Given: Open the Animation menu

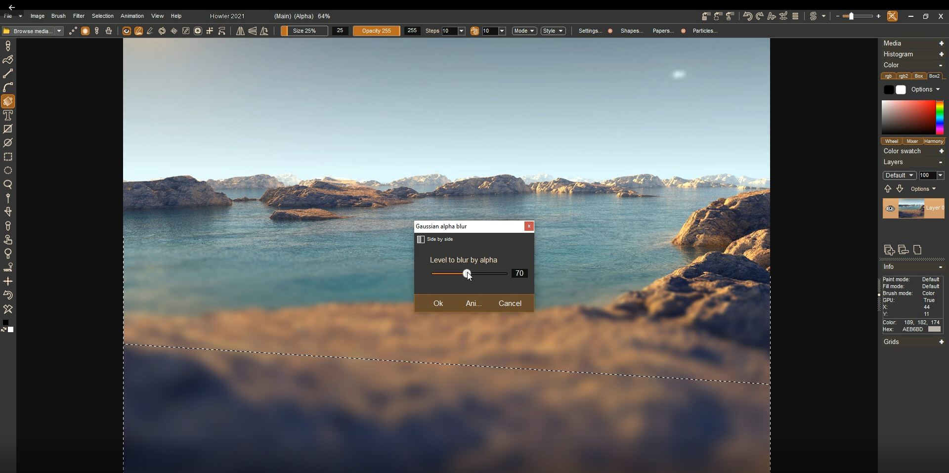Looking at the screenshot, I should click(x=132, y=16).
